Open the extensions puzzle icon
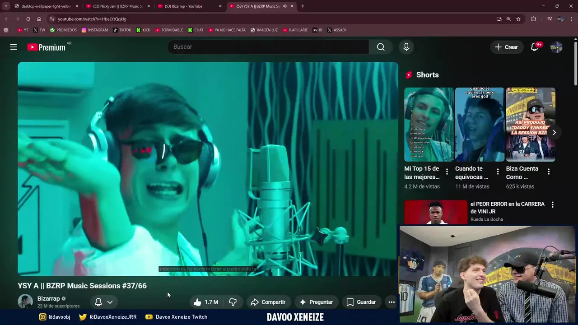 click(x=534, y=19)
